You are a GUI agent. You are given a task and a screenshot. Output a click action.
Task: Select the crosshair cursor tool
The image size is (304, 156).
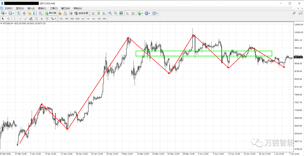point(8,19)
